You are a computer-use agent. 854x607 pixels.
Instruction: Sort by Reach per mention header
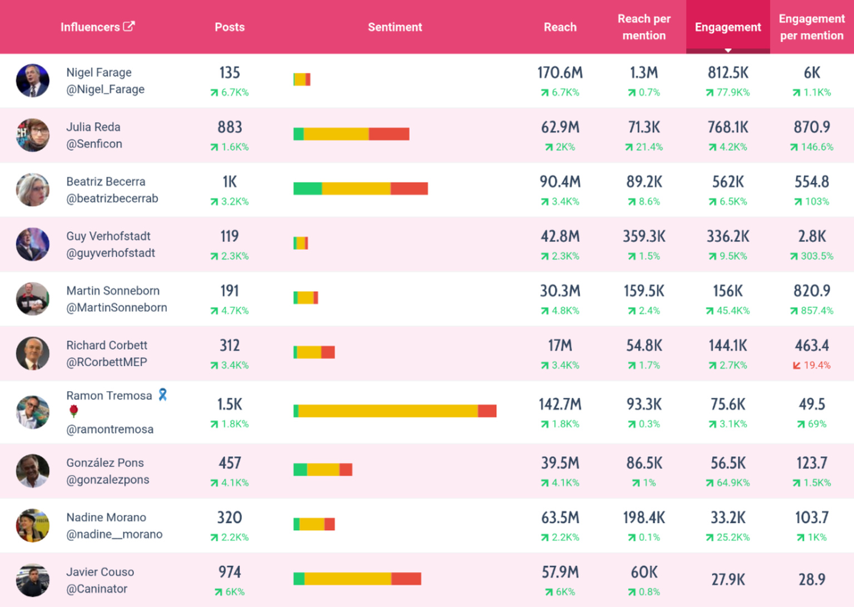click(644, 27)
